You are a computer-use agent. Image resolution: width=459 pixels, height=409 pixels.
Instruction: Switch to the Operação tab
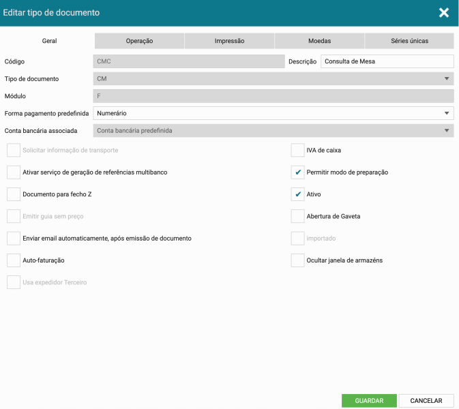click(x=139, y=41)
